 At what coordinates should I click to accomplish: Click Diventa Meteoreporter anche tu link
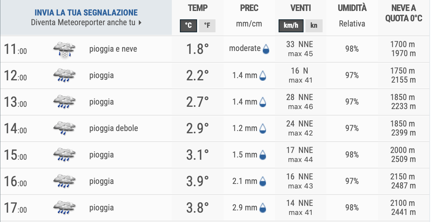pyautogui.click(x=83, y=23)
